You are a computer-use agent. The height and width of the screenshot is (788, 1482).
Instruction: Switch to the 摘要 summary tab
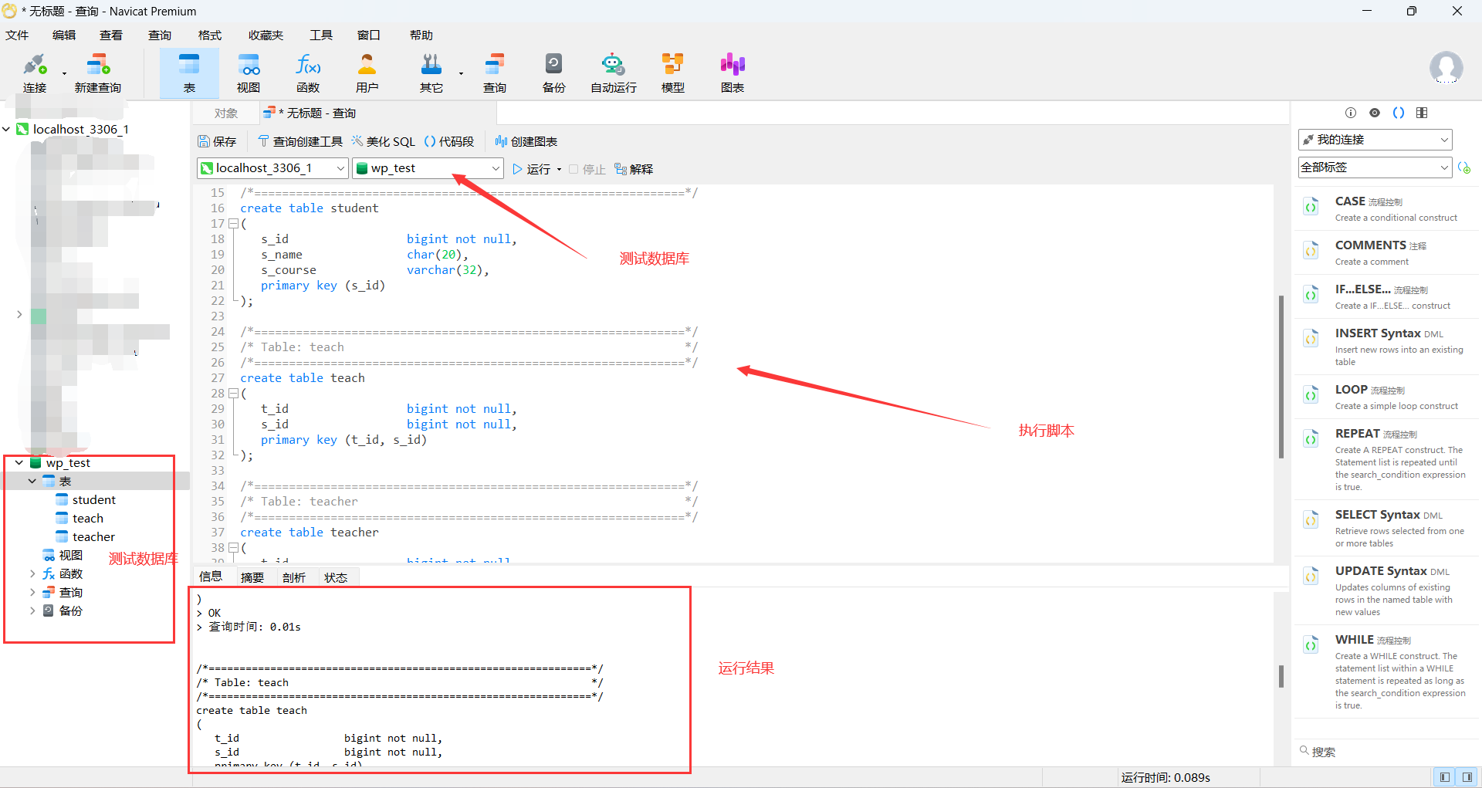coord(252,577)
